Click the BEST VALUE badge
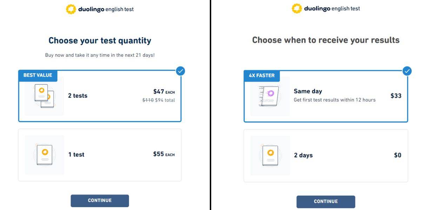This screenshot has width=421, height=210. pyautogui.click(x=38, y=75)
